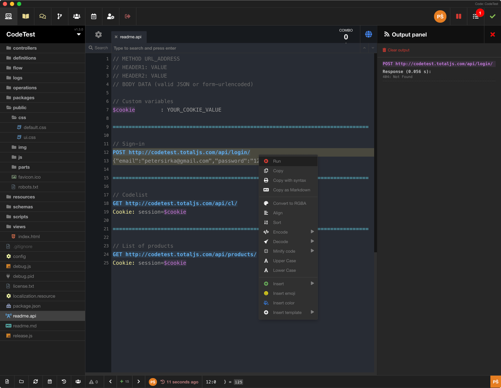This screenshot has width=501, height=388.
Task: Open the documentation book icon
Action: tap(26, 16)
